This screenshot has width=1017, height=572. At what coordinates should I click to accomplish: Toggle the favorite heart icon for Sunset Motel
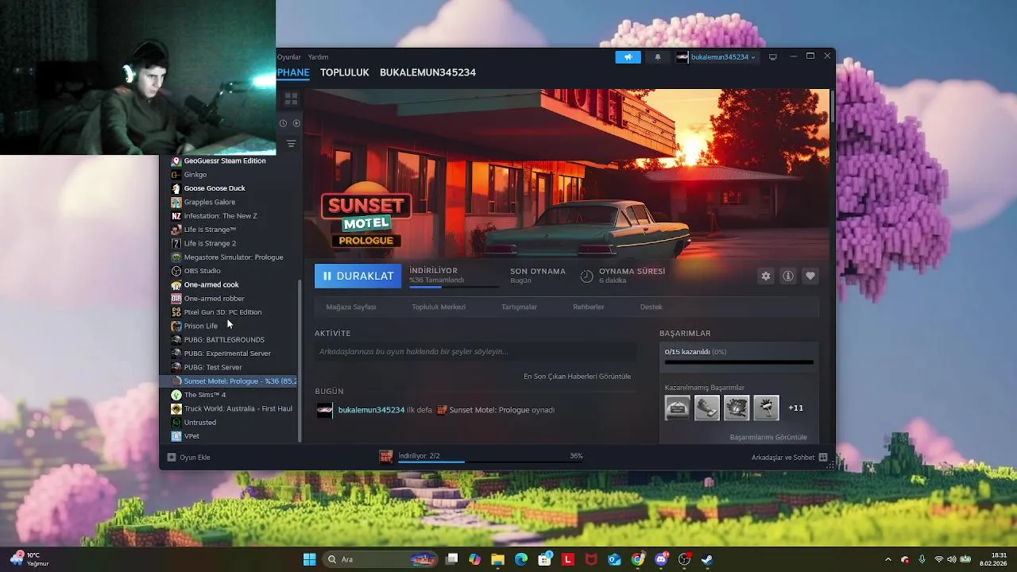point(810,276)
